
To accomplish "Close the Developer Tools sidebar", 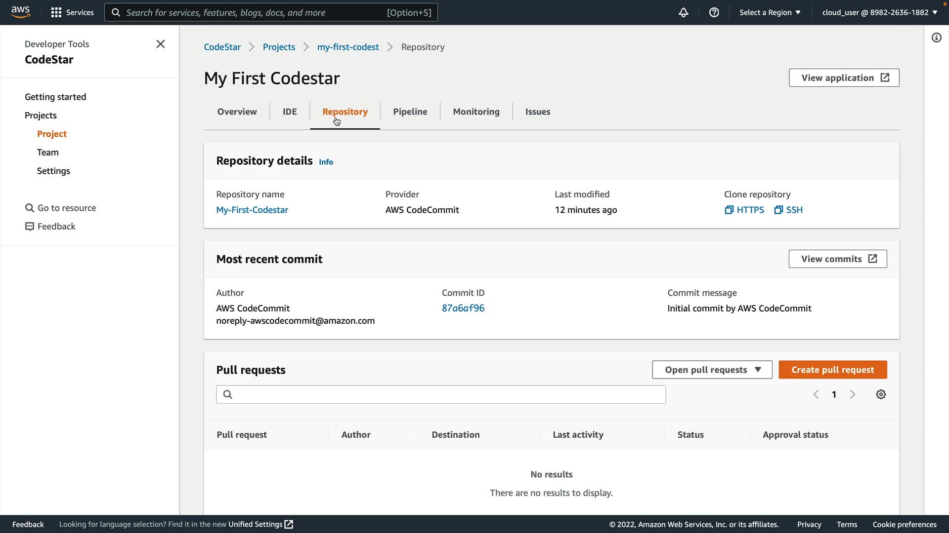I will (161, 44).
